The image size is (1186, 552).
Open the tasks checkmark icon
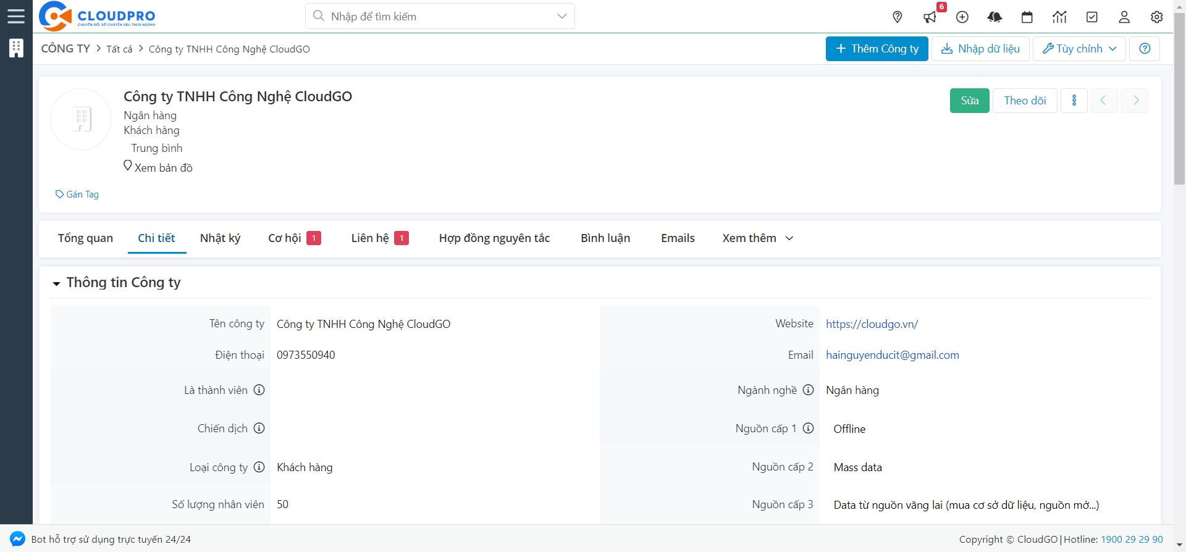pyautogui.click(x=1092, y=17)
